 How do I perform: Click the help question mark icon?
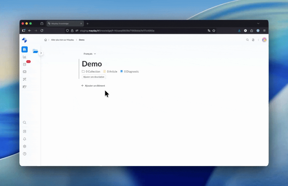(25, 154)
